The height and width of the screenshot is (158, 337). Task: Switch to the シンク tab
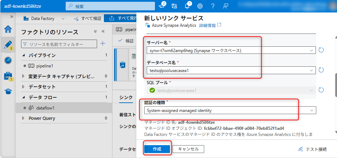tap(126, 97)
